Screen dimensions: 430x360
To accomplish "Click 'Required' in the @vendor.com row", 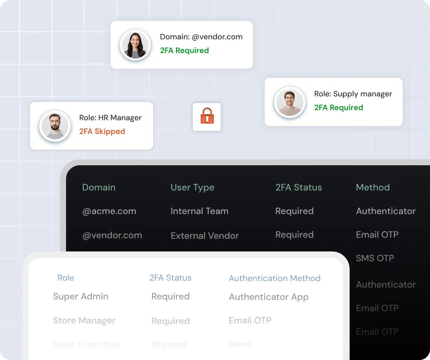I will click(x=294, y=235).
